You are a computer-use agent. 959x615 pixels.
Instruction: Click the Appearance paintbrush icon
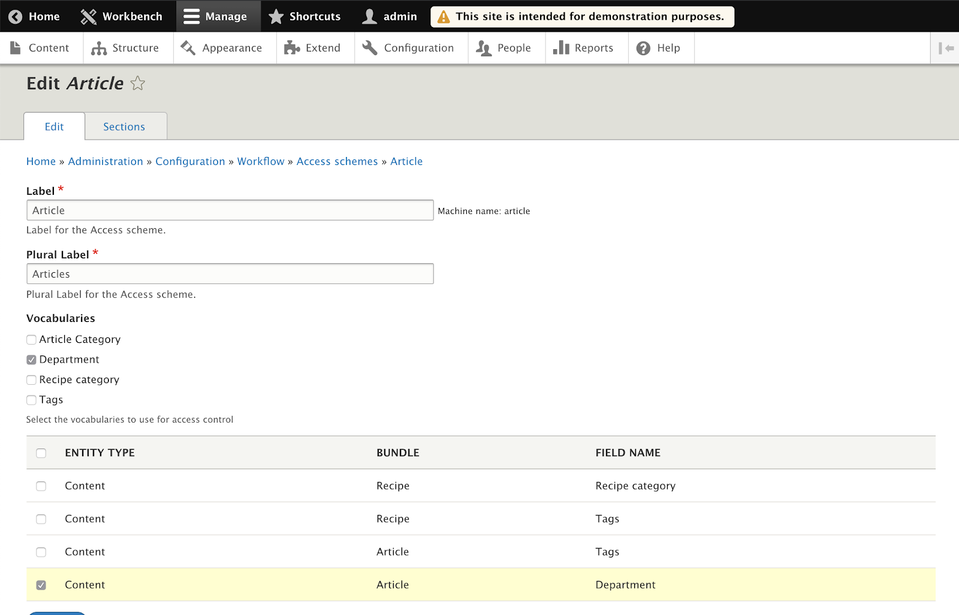point(188,48)
